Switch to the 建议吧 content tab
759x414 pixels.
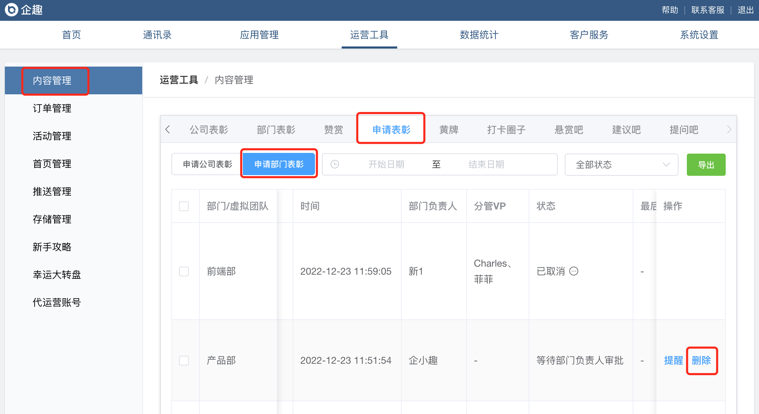tap(626, 130)
